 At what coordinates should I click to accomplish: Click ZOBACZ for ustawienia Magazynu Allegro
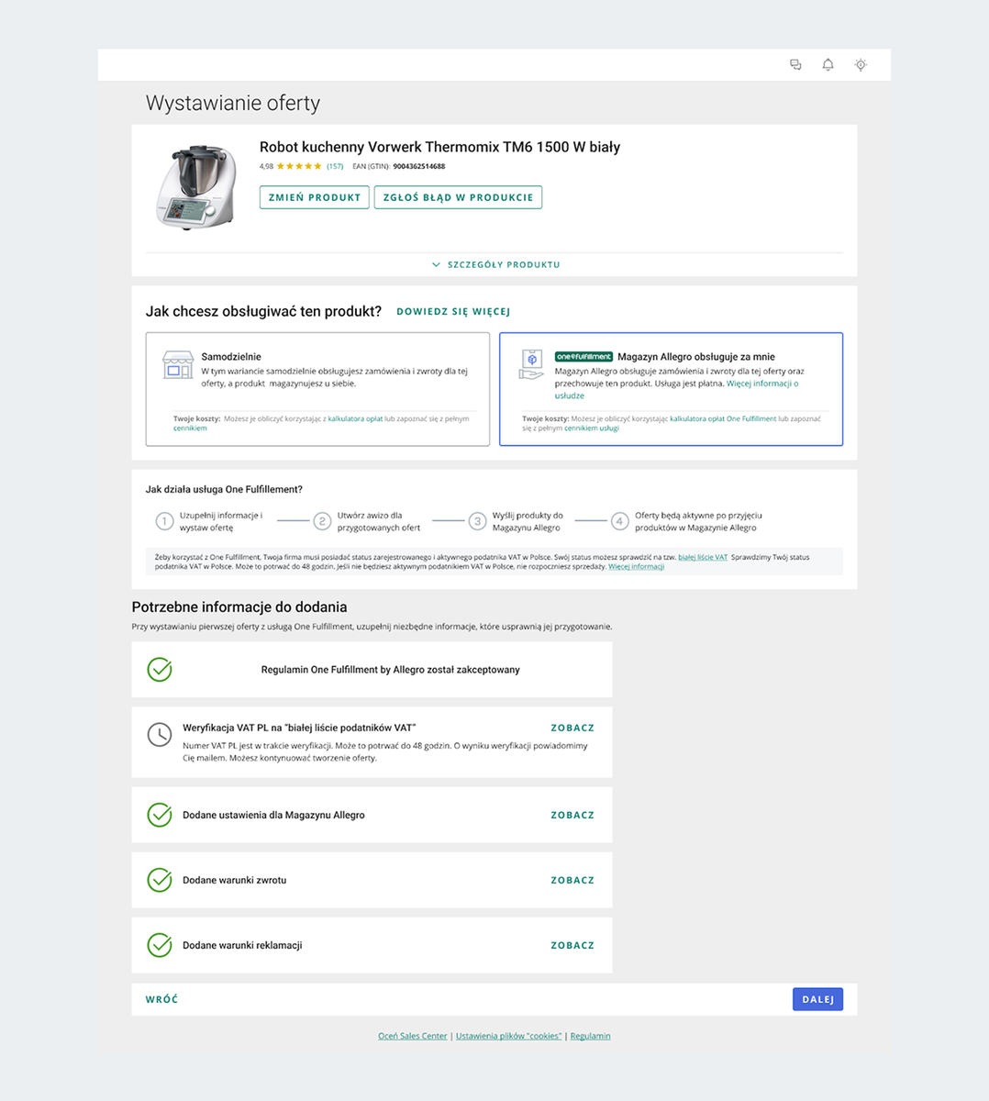572,815
